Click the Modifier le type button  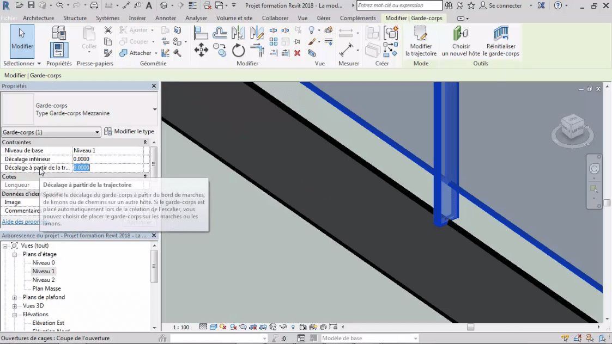129,132
